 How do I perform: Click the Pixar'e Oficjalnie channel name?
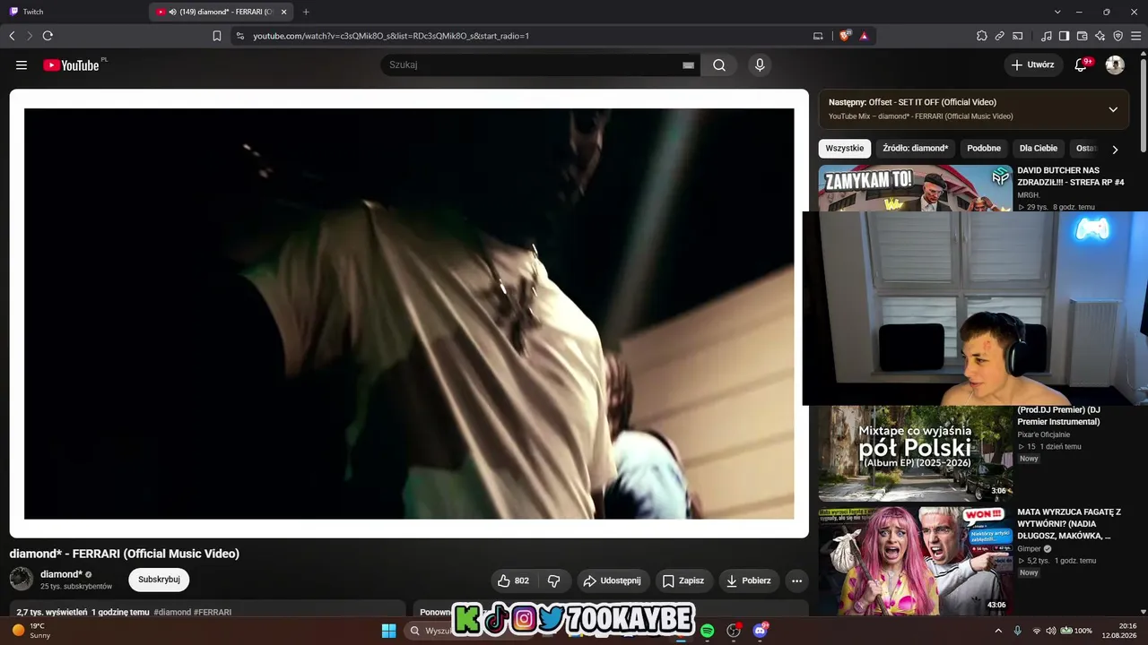[1044, 434]
